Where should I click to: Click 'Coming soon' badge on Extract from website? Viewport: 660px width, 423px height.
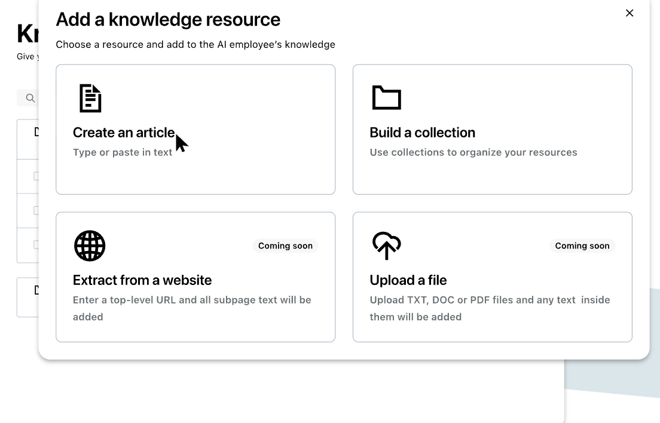coord(285,246)
